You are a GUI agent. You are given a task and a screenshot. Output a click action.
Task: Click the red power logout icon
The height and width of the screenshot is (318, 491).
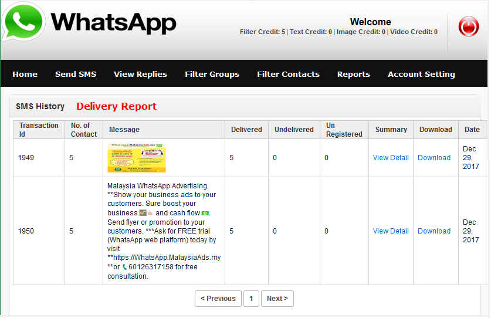tap(469, 26)
